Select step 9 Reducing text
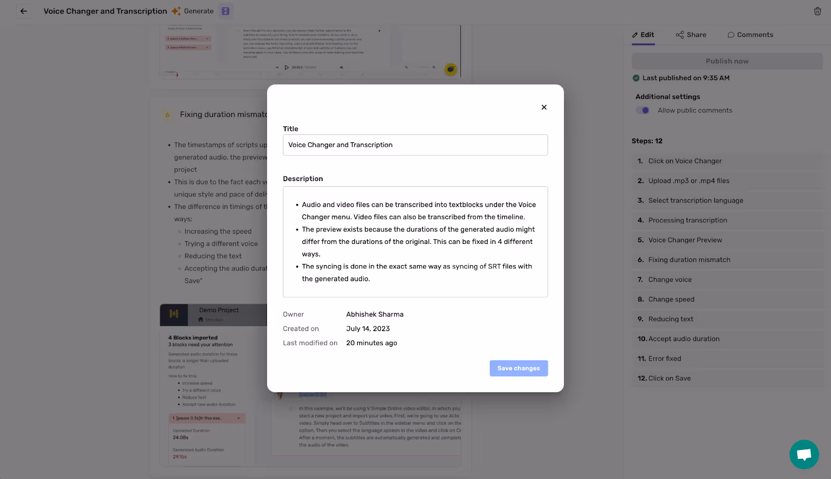Screen dimensions: 831x479 click(x=727, y=319)
